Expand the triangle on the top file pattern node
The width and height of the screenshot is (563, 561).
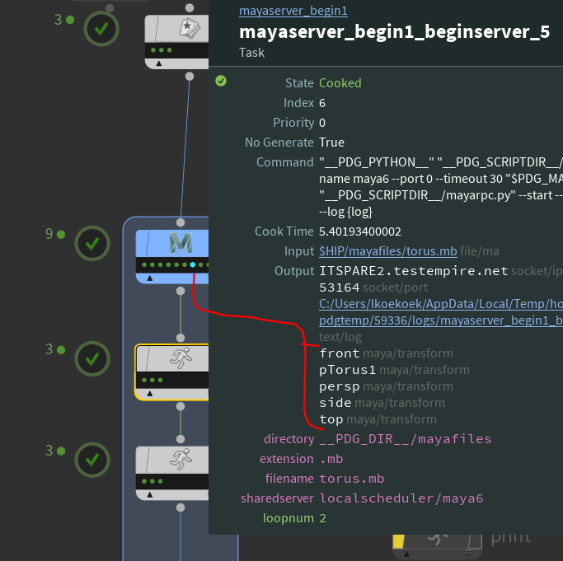coord(158,63)
